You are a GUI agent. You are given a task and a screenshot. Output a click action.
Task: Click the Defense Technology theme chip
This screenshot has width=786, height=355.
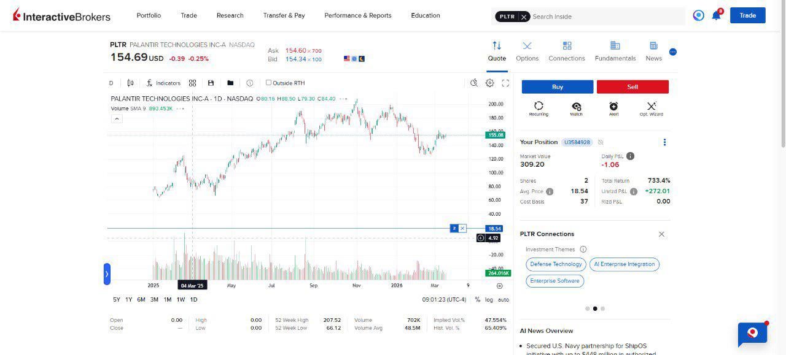[556, 264]
